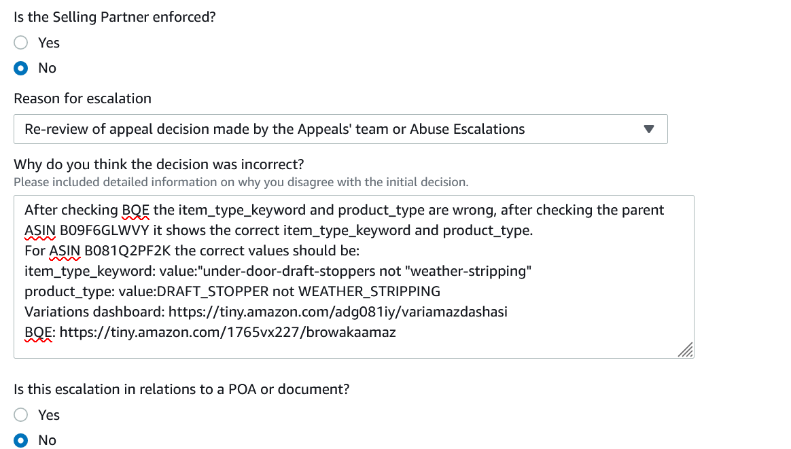Open the Reason for escalation dropdown
The width and height of the screenshot is (791, 449).
click(340, 129)
